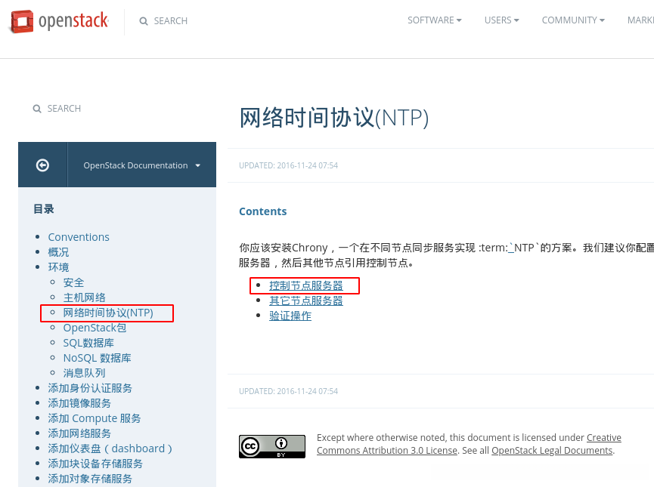Focus the top header SEARCH field
The image size is (654, 487).
click(171, 21)
